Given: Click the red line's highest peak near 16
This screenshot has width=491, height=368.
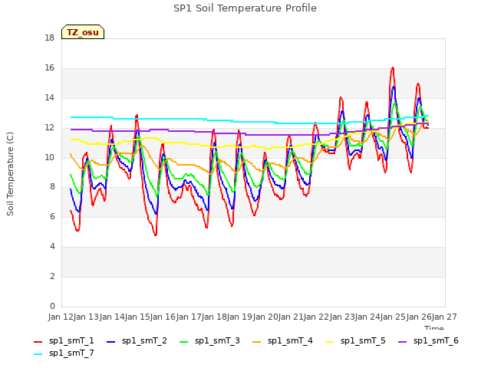Looking at the screenshot, I should (x=392, y=67).
